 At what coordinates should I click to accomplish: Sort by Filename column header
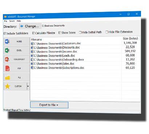pos(36,39)
